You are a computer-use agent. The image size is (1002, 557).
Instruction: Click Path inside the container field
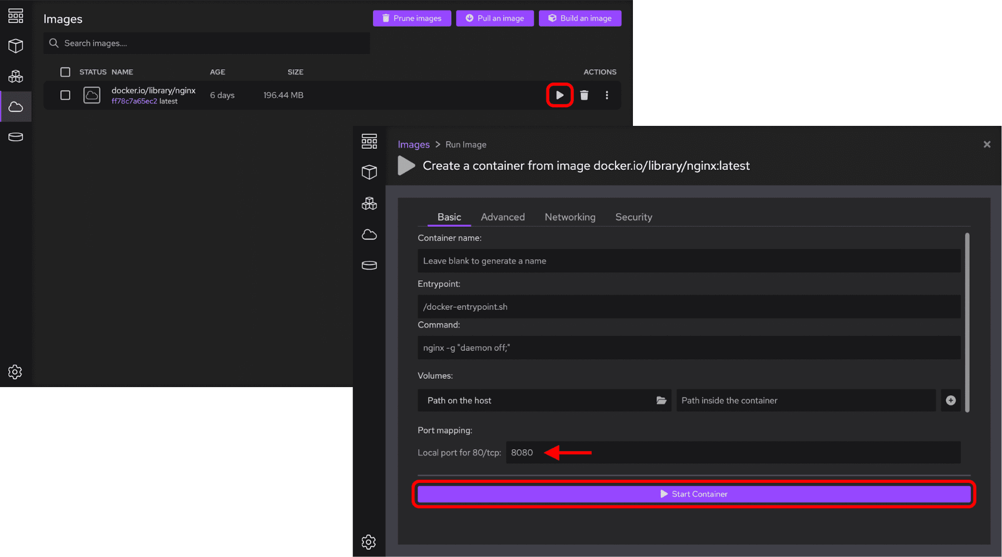tap(806, 400)
